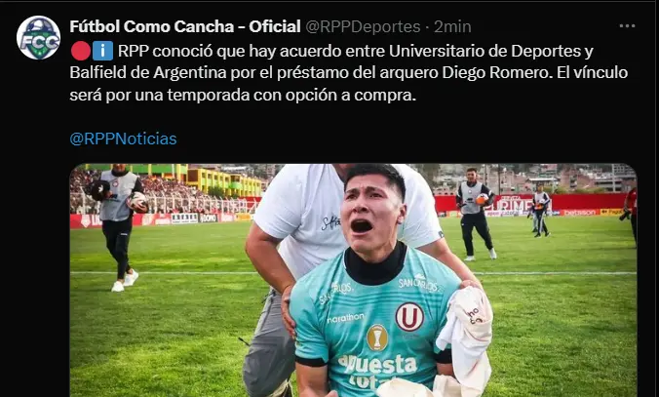
Task: Click the tweet text about Diego Romero
Action: point(349,73)
